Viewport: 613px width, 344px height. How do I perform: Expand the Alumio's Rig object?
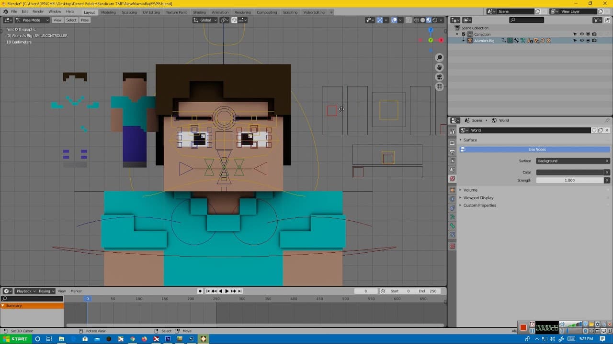(x=463, y=41)
